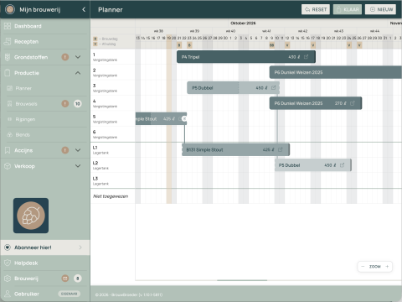
Task: Collapse the Productie submenu
Action: click(78, 73)
